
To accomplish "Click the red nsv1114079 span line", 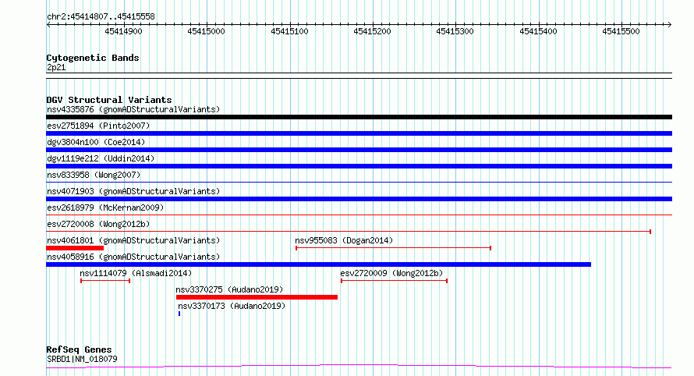I will [x=105, y=281].
